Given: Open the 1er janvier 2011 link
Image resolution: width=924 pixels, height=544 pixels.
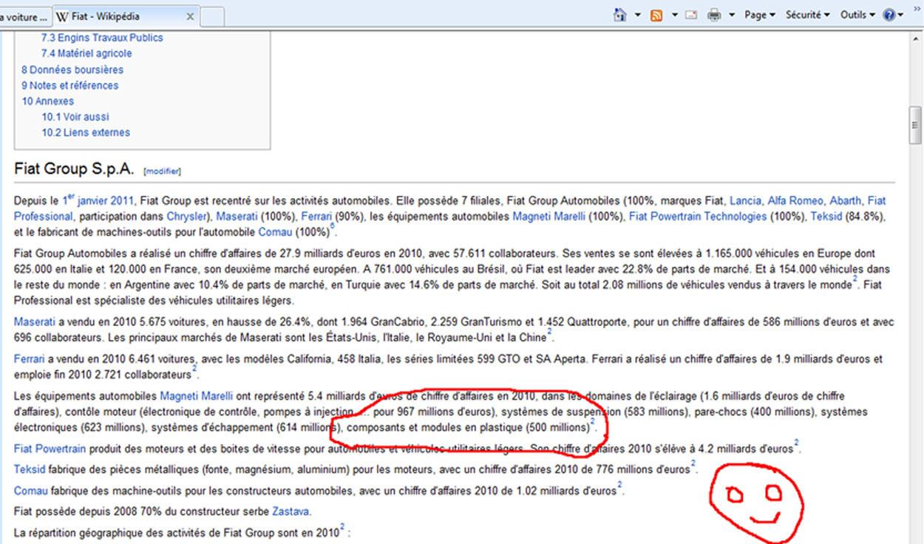Looking at the screenshot, I should click(x=98, y=200).
